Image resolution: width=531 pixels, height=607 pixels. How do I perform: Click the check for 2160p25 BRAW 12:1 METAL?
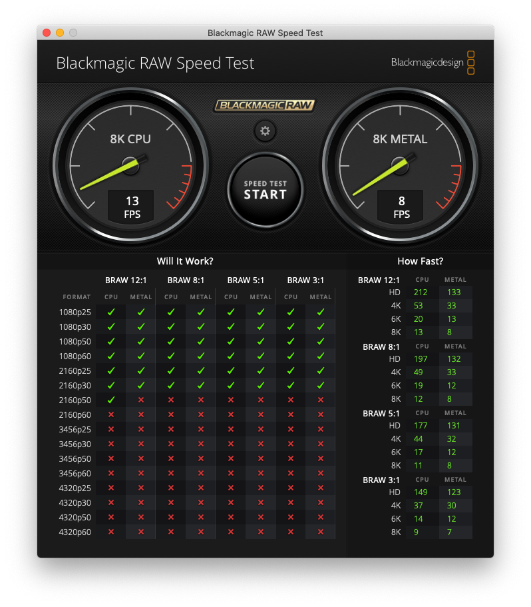pyautogui.click(x=140, y=371)
